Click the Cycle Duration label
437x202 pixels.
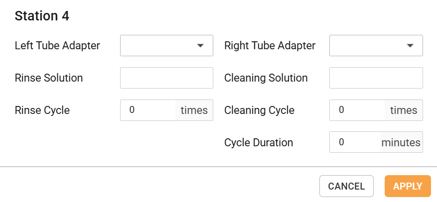point(259,143)
